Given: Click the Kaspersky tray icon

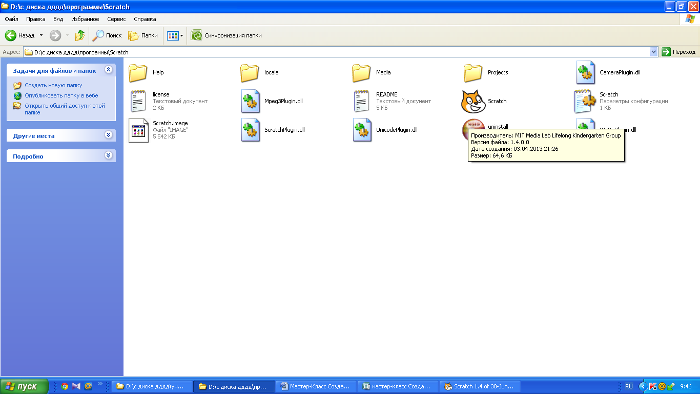Looking at the screenshot, I should coord(652,386).
